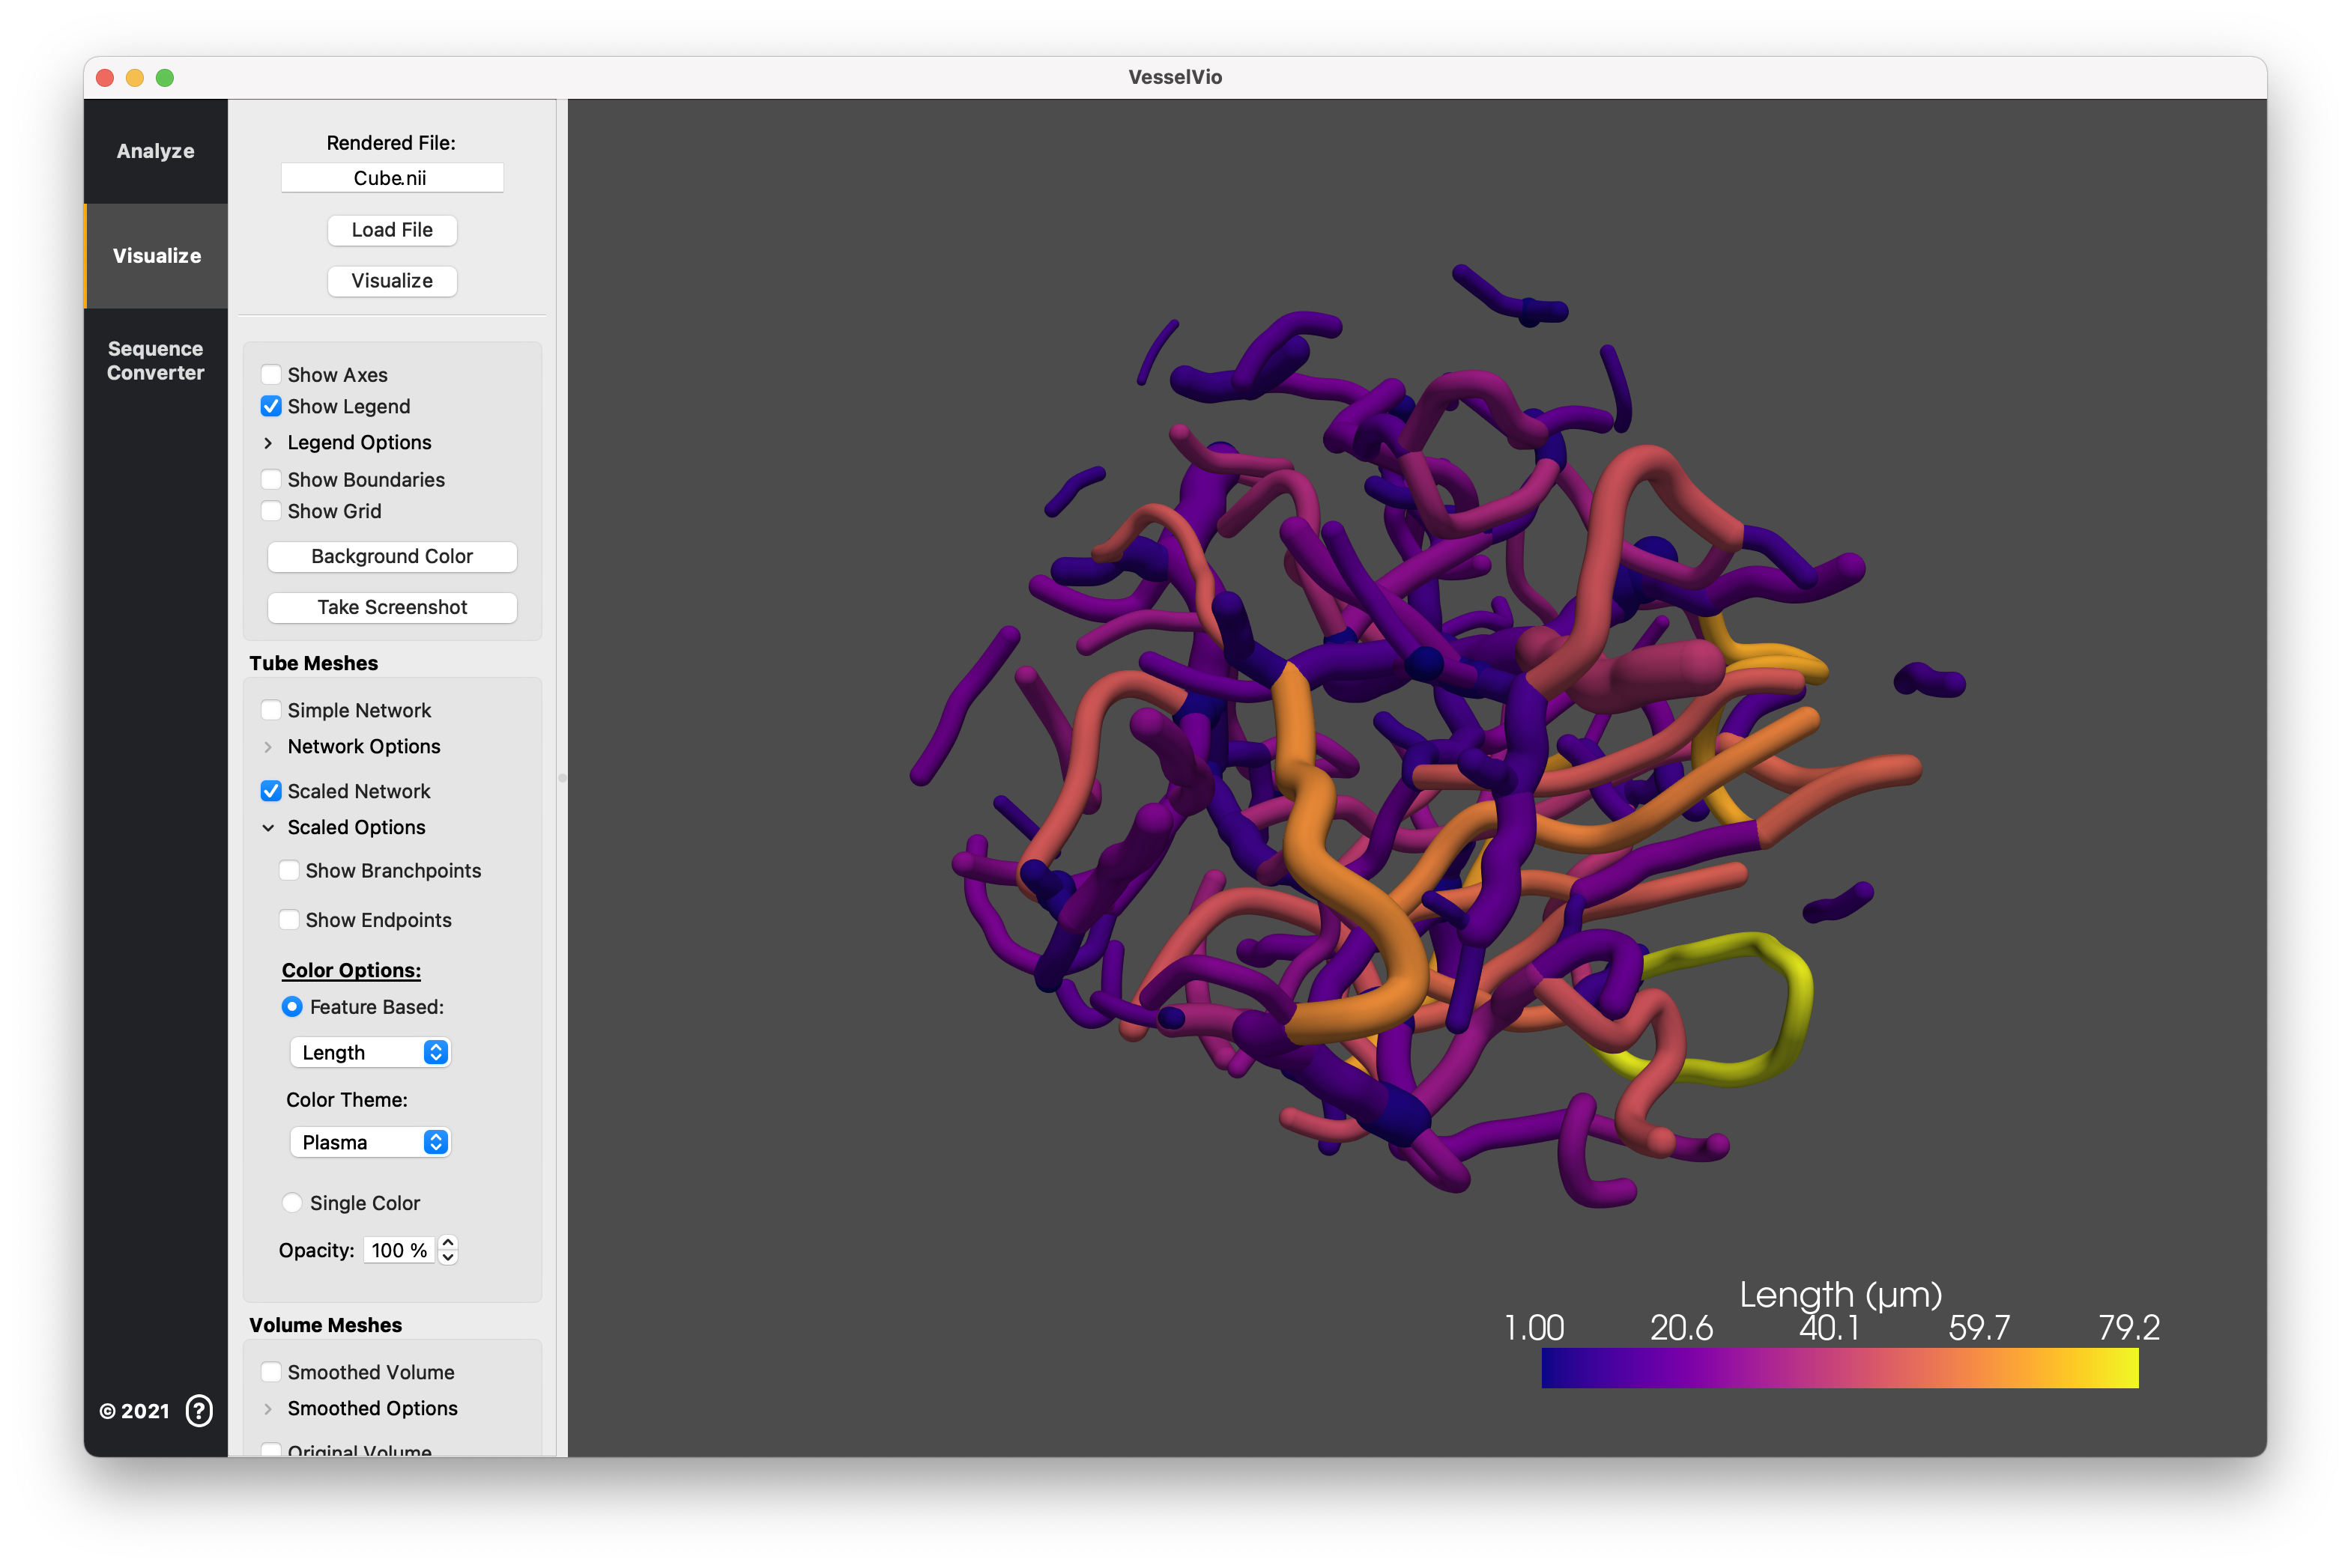Switch to the Analyze tab
Screen dimensions: 2351x1568
pyautogui.click(x=155, y=151)
